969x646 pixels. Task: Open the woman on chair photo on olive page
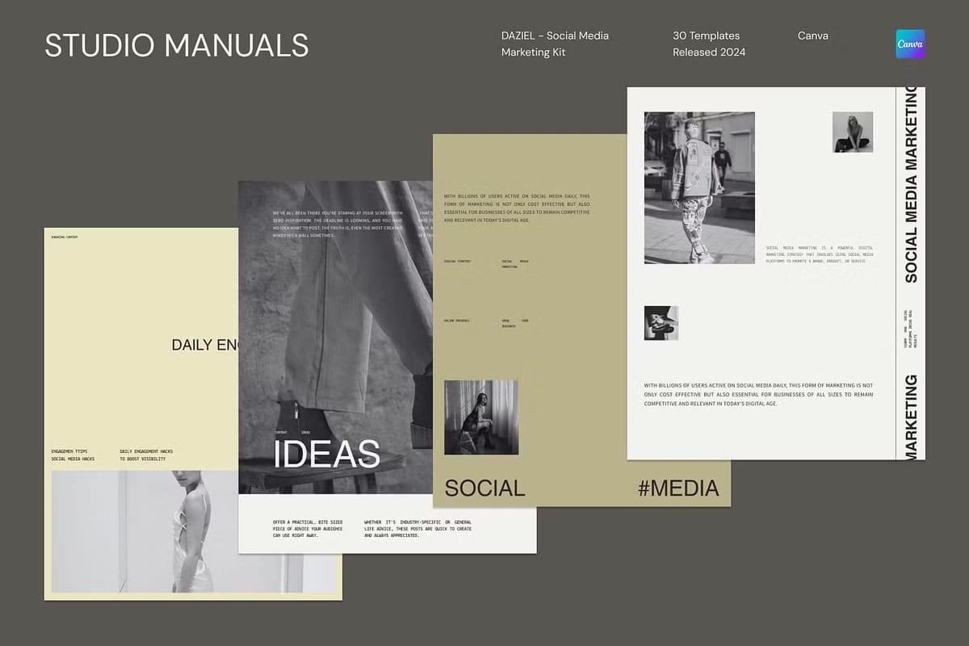(x=481, y=417)
